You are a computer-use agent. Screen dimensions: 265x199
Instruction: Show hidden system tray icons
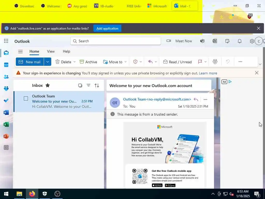pos(213,194)
